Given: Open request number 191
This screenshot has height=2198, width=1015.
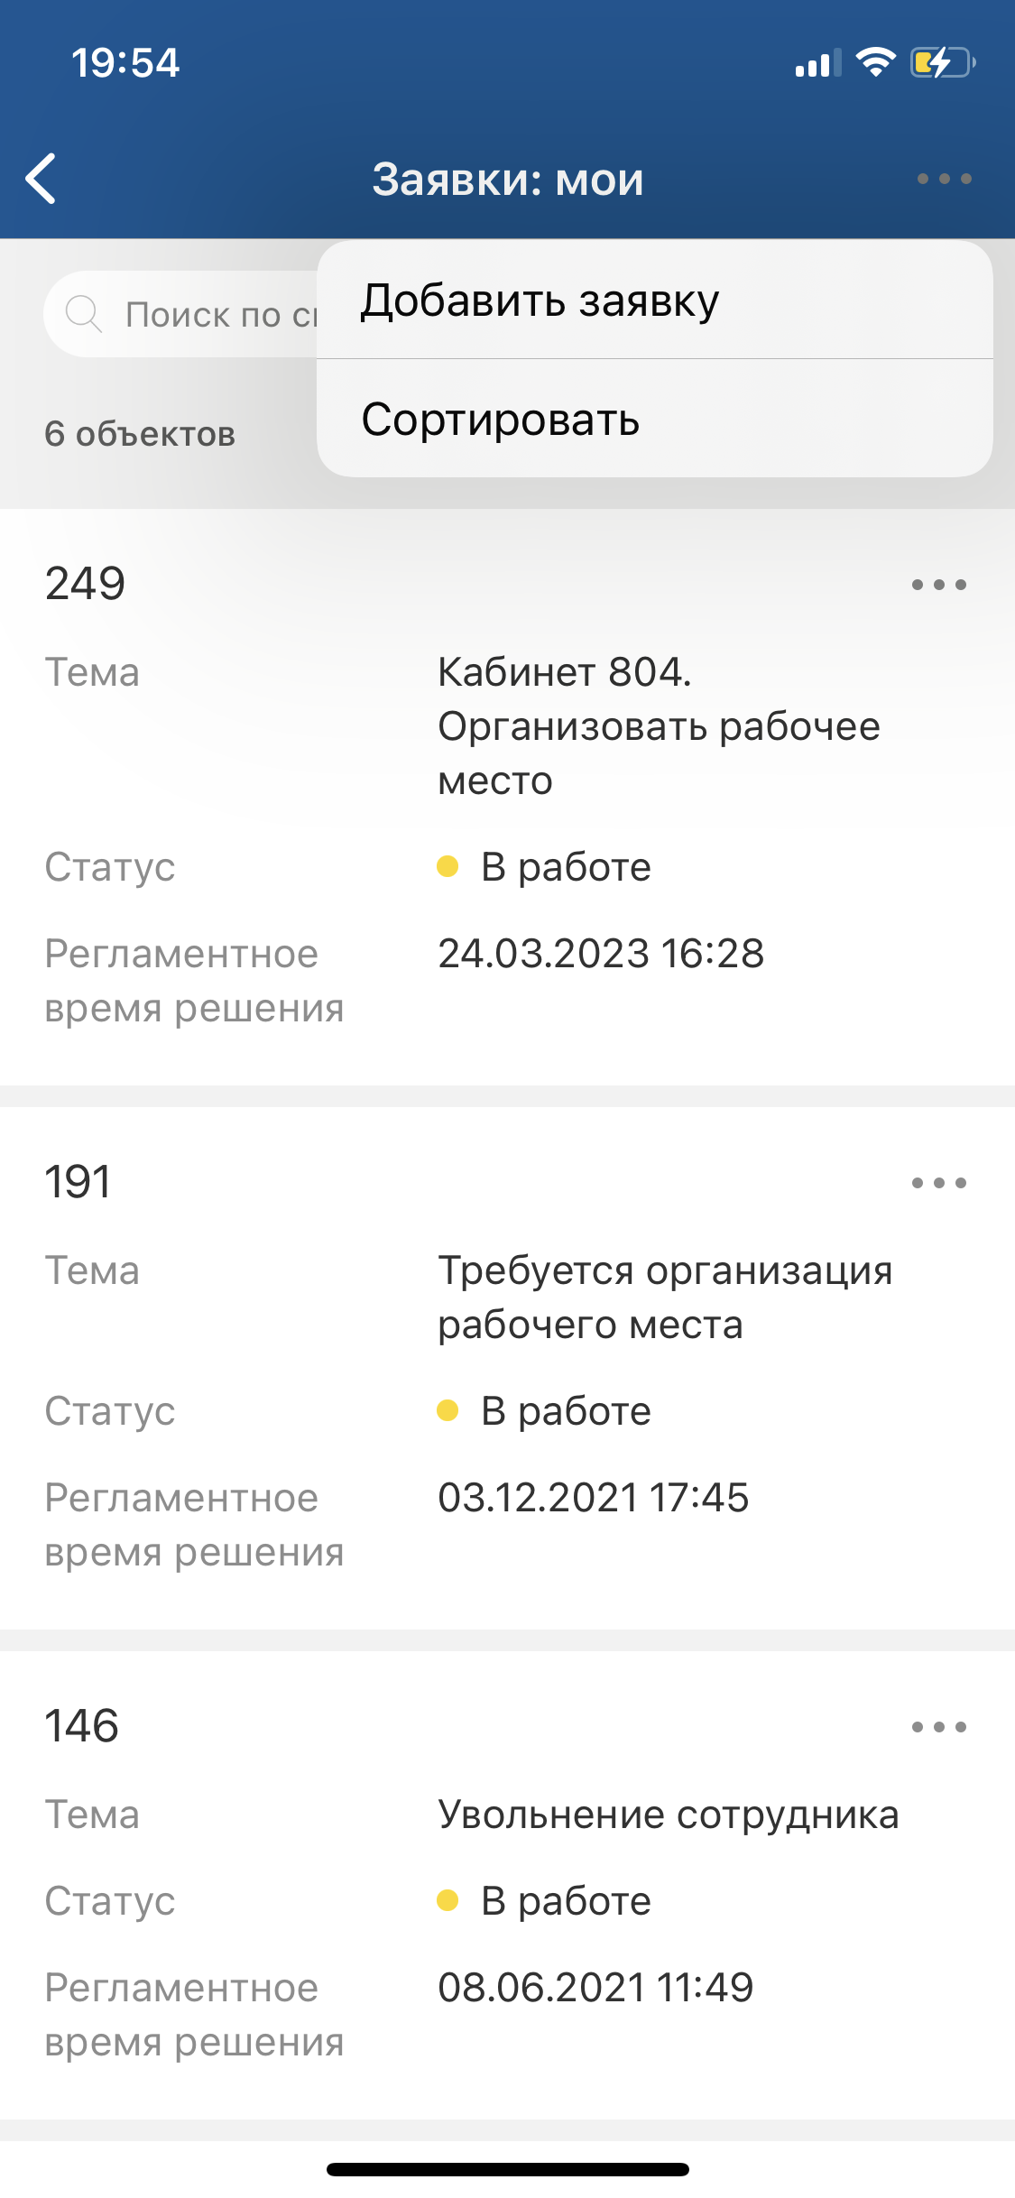Looking at the screenshot, I should pos(78,1182).
